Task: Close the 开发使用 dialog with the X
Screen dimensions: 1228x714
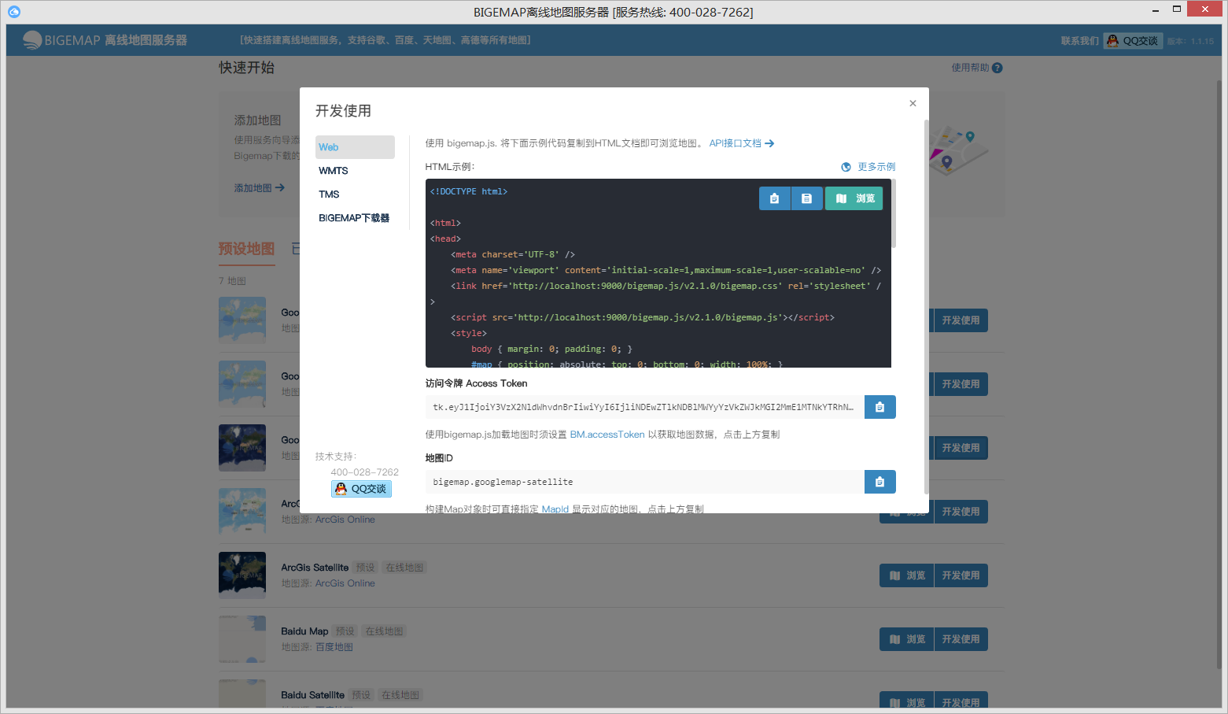Action: tap(913, 103)
